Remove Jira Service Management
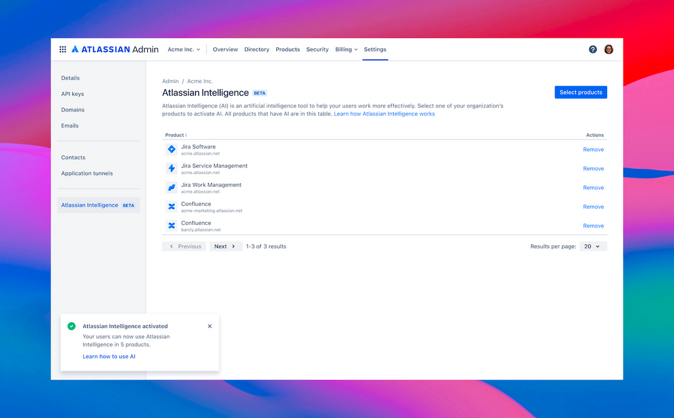This screenshot has height=418, width=674. (593, 168)
